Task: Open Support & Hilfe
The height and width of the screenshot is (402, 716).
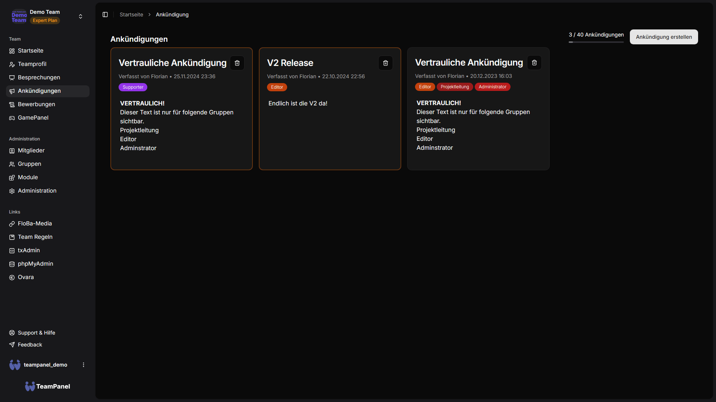Action: pos(48,333)
